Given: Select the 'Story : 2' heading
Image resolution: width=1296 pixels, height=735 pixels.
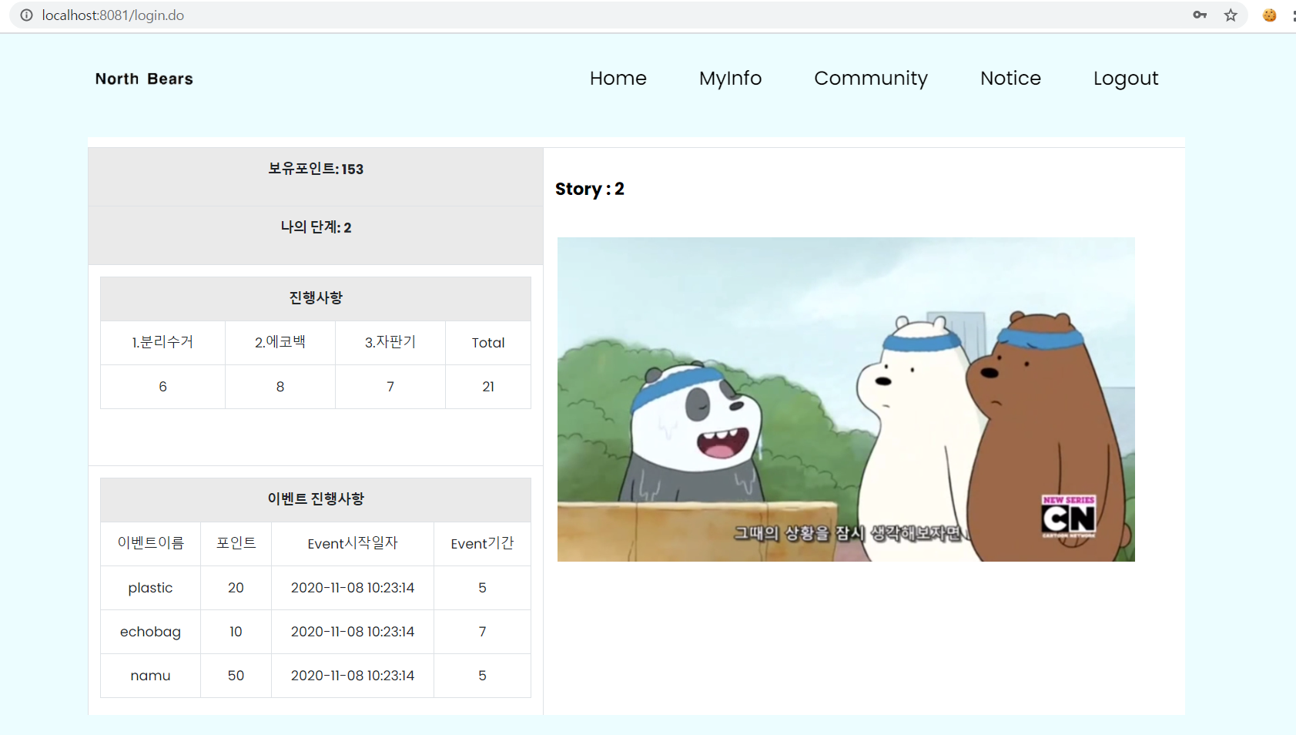Looking at the screenshot, I should 590,189.
